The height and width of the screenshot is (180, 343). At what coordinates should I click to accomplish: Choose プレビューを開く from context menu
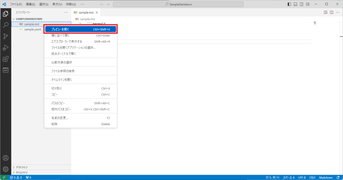click(80, 29)
